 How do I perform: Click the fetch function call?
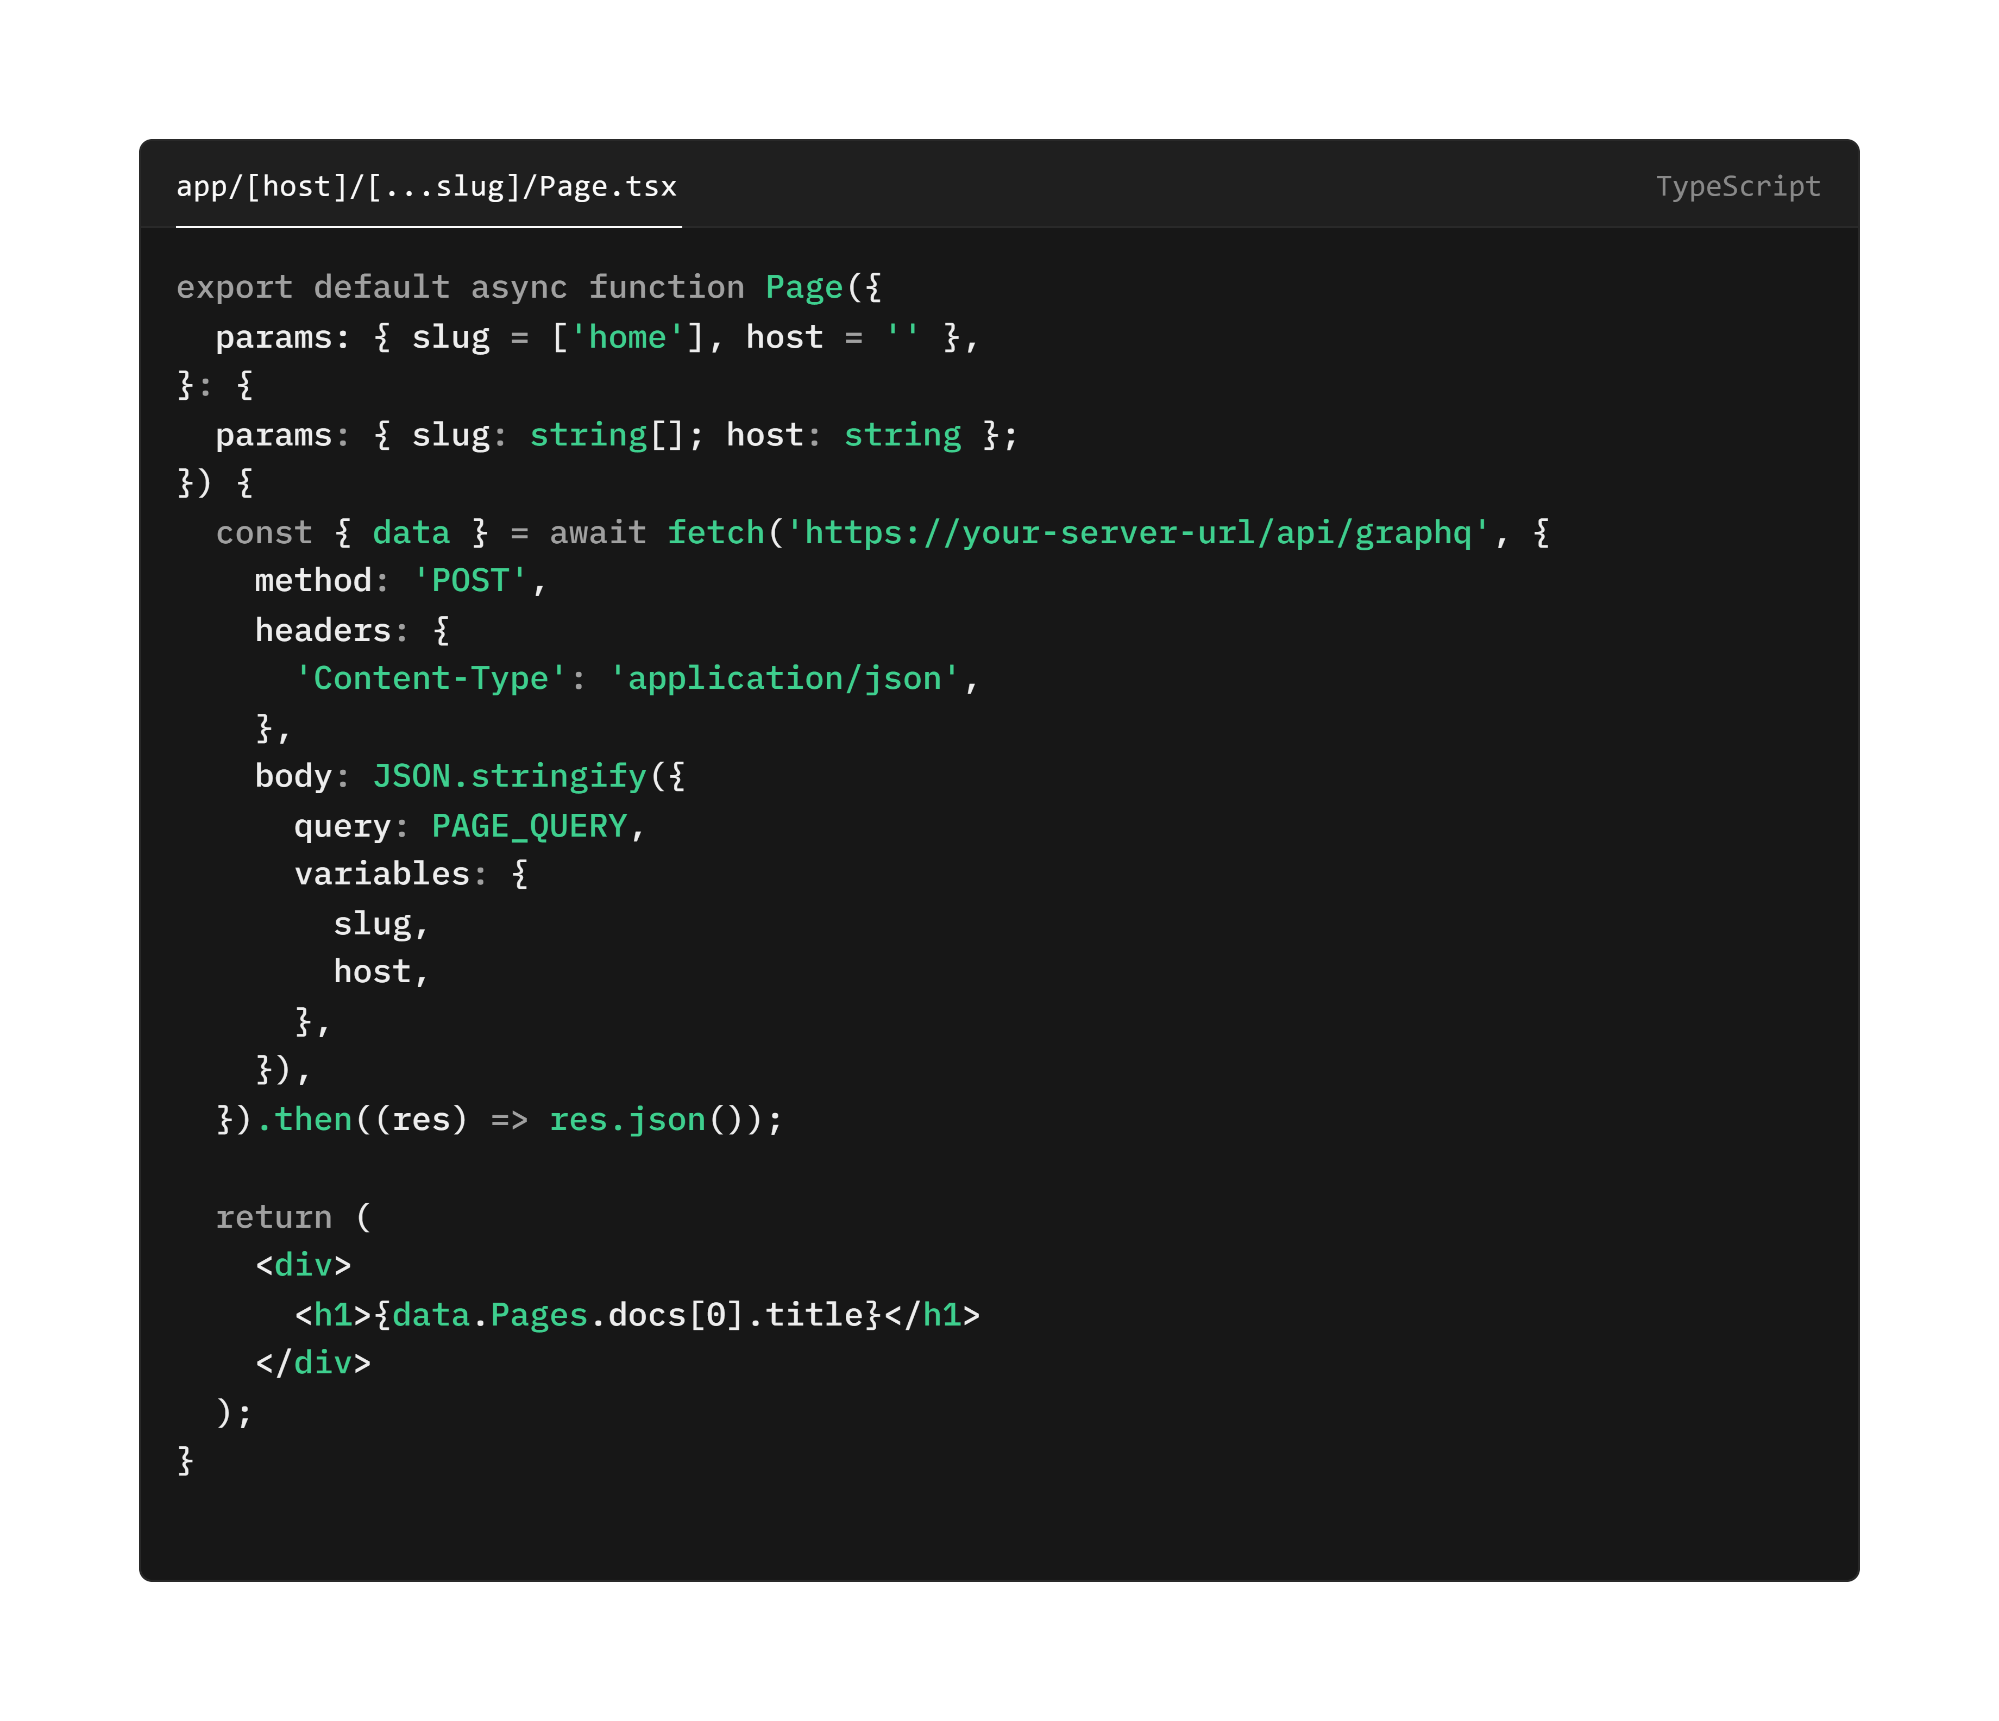click(715, 532)
